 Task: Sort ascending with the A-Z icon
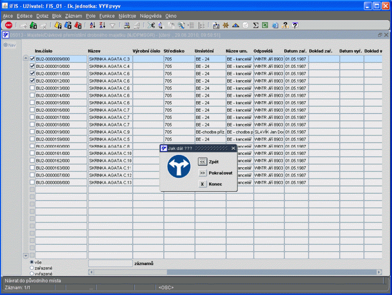click(92, 25)
